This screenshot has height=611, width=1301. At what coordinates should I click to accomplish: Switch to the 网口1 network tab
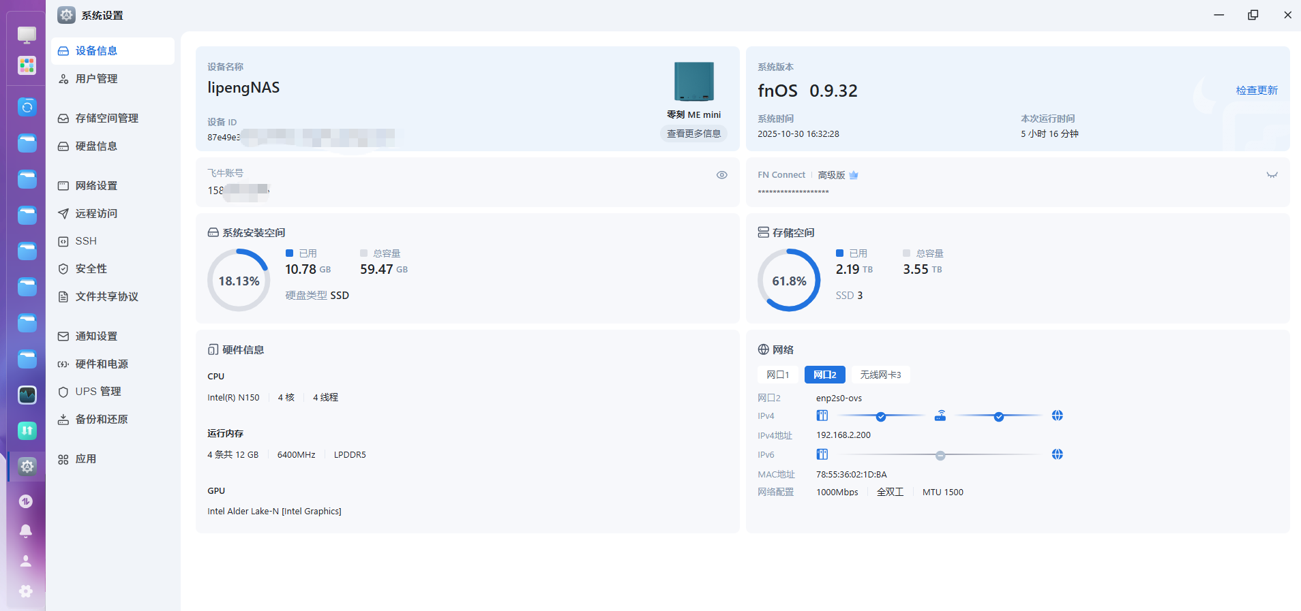pyautogui.click(x=777, y=375)
